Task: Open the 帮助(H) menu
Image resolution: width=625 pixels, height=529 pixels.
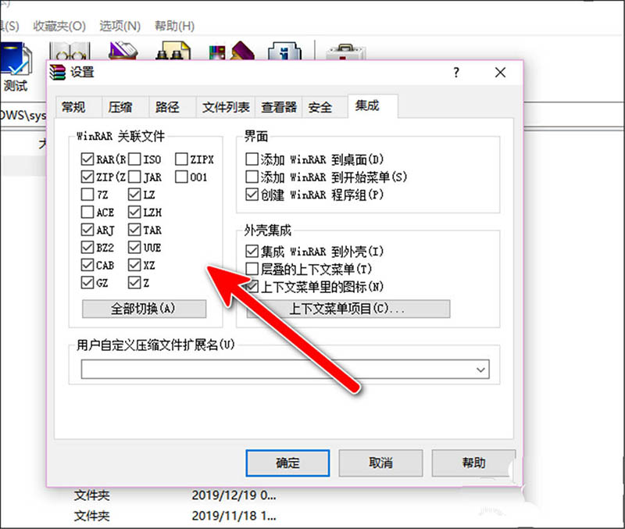Action: tap(174, 27)
